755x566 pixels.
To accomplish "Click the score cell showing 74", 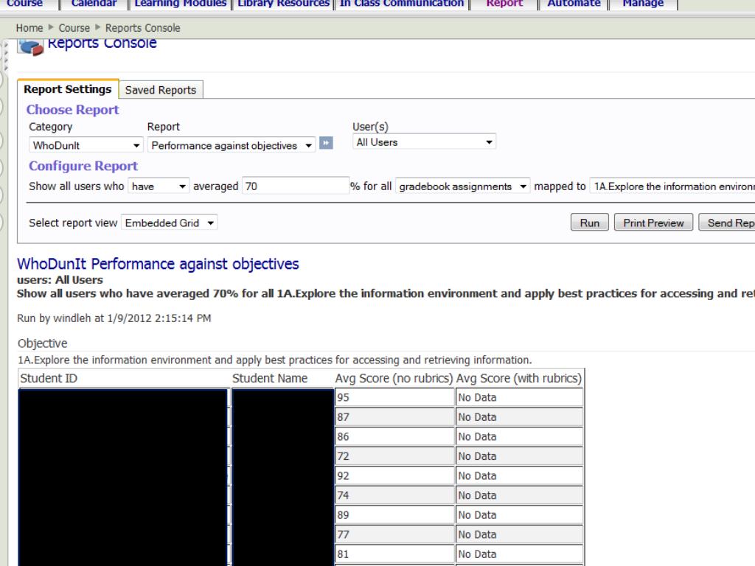I will pos(394,495).
